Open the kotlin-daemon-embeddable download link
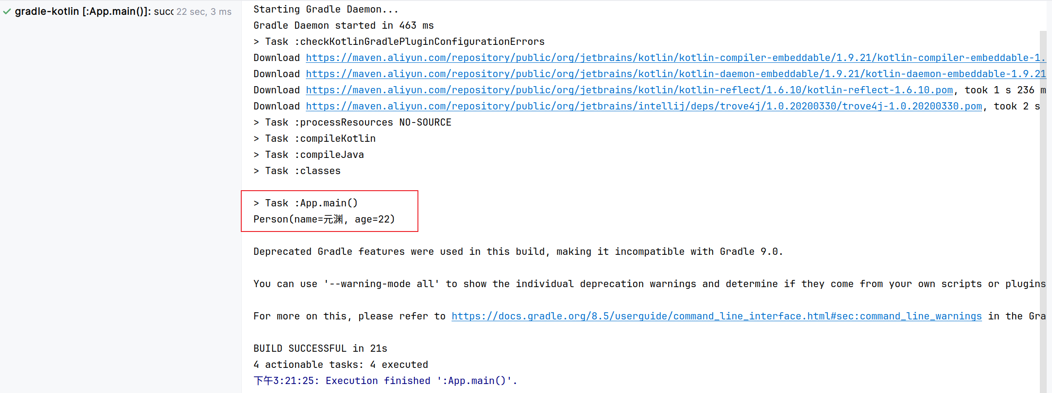The width and height of the screenshot is (1052, 393). 676,74
